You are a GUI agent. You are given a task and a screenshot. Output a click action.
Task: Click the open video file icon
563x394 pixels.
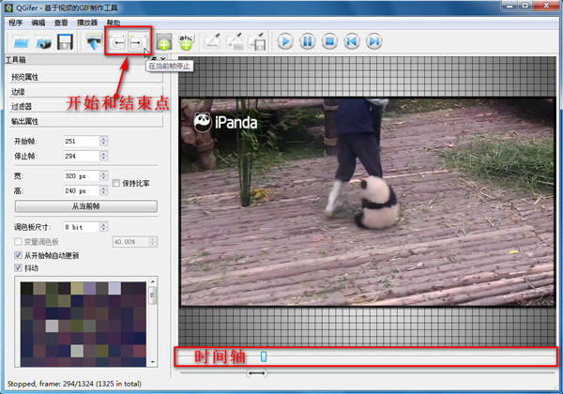(x=21, y=42)
